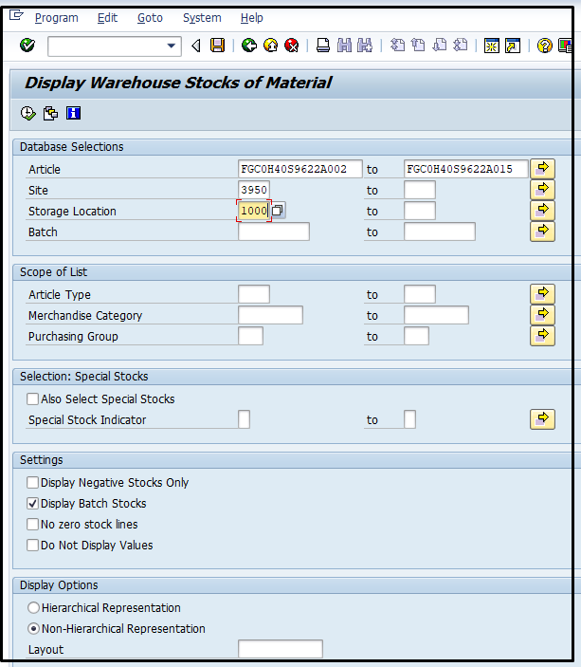Click the Find binoculars icon

[344, 46]
